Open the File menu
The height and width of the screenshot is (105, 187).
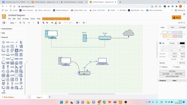tap(10, 19)
